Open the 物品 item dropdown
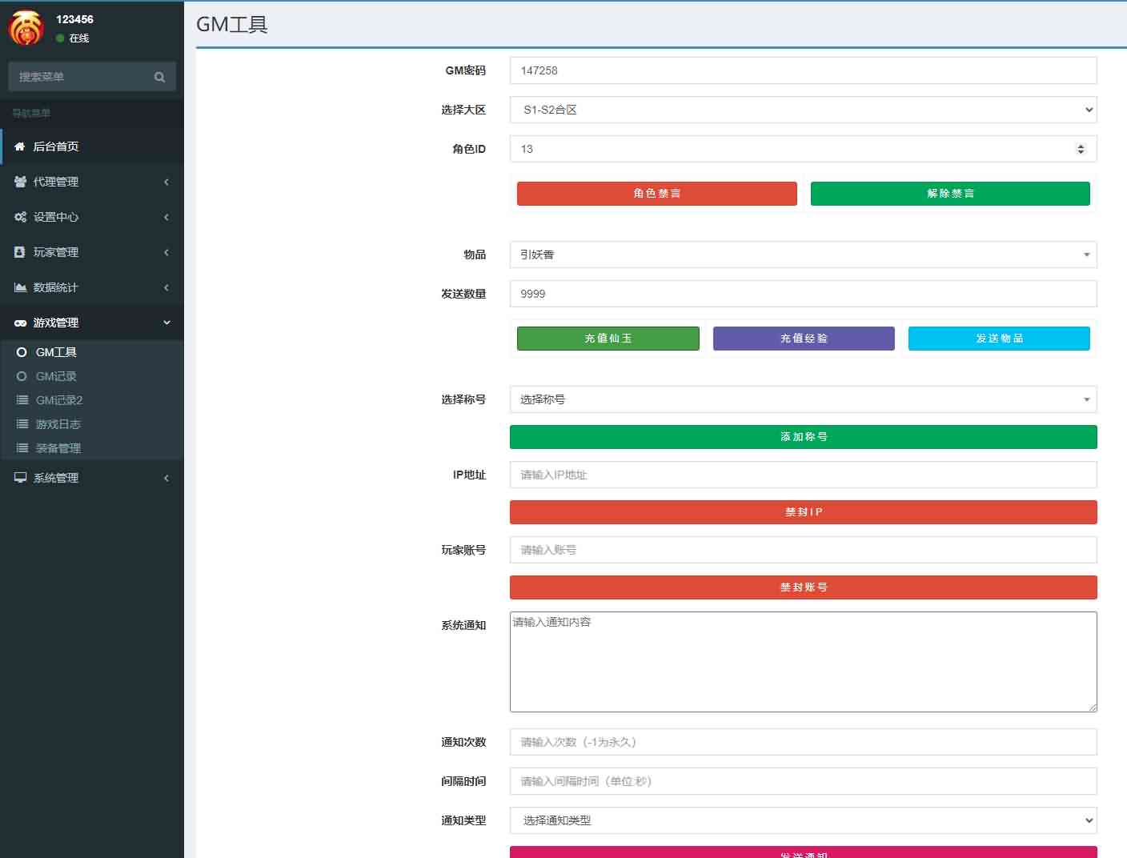This screenshot has height=858, width=1127. pyautogui.click(x=803, y=255)
